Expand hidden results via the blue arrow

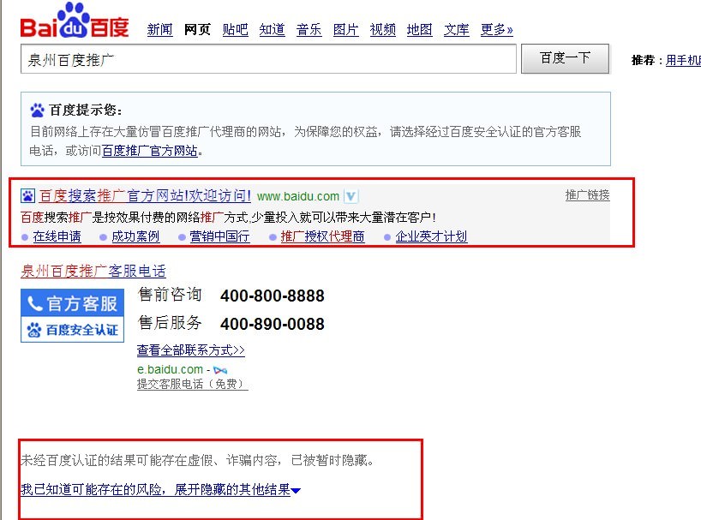coord(296,491)
